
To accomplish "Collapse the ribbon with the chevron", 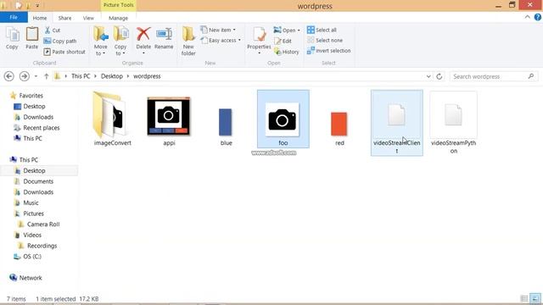I will click(527, 17).
